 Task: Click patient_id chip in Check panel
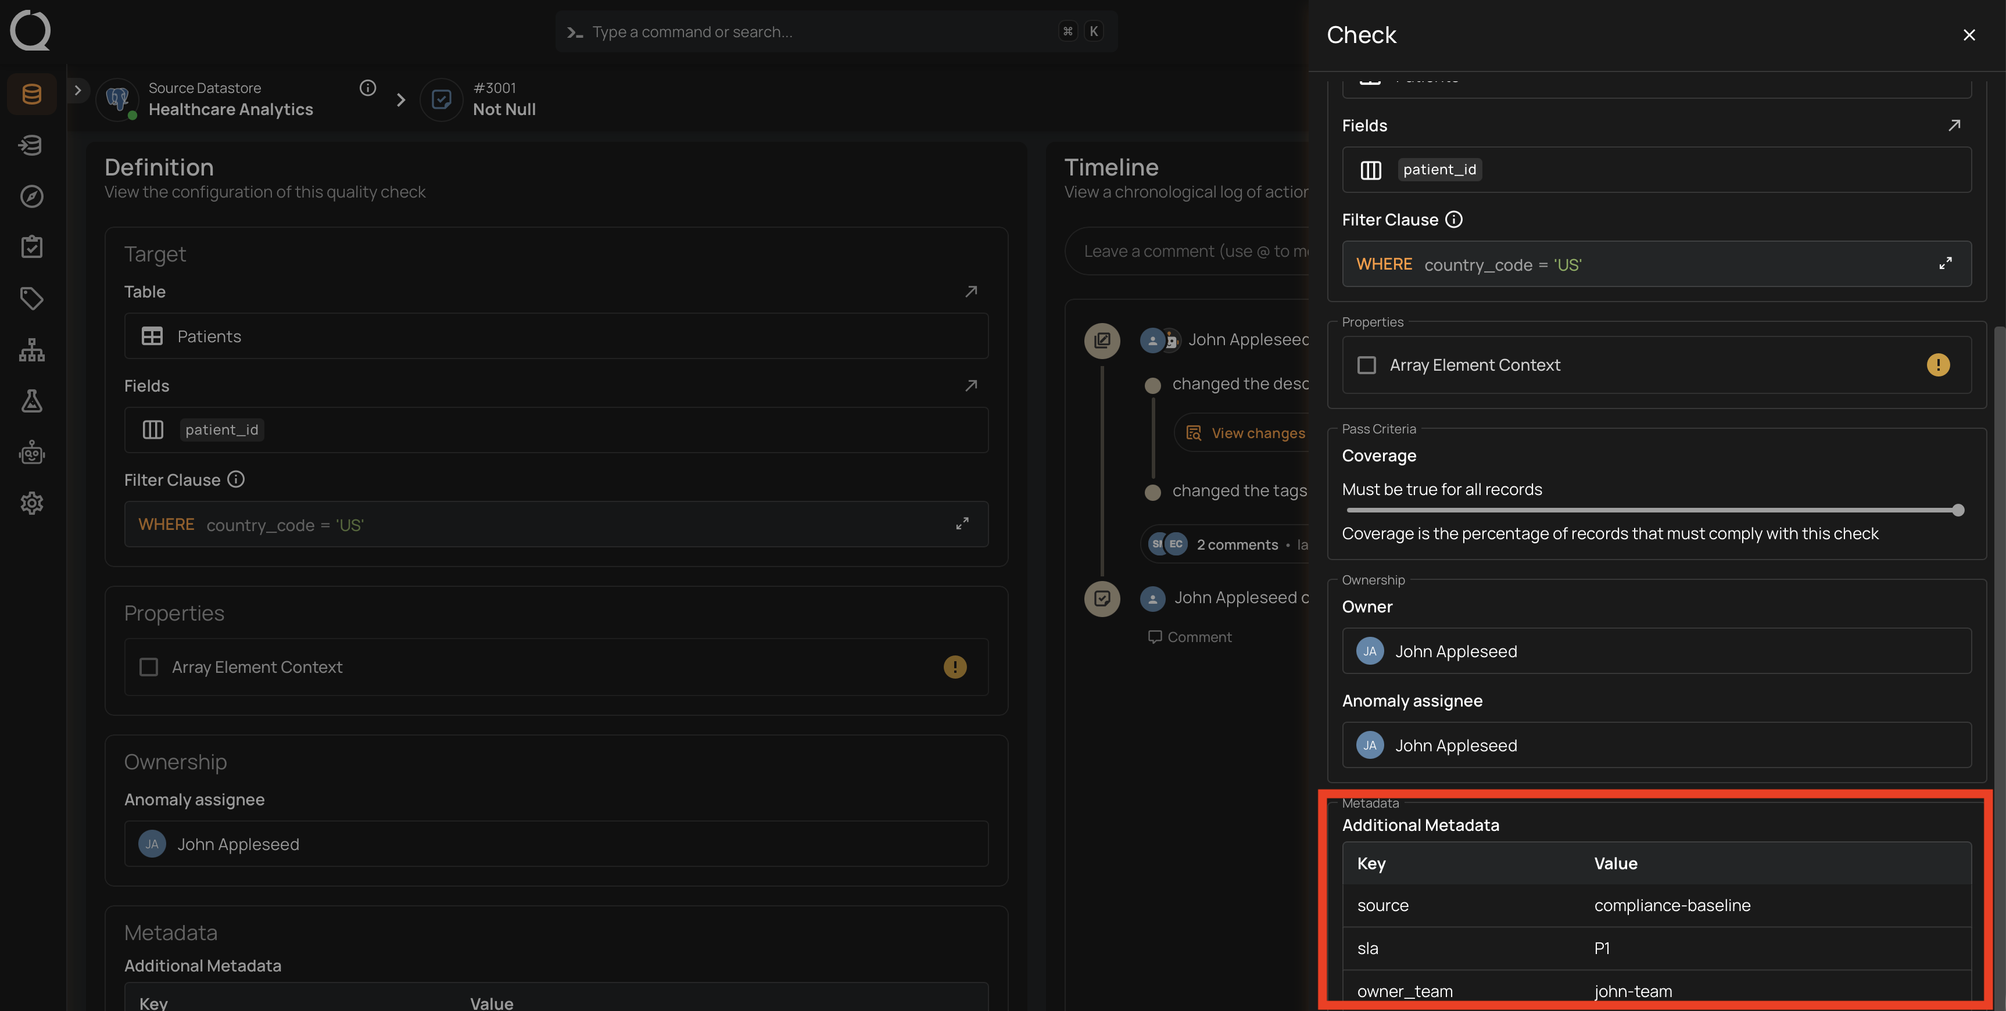[x=1439, y=170]
